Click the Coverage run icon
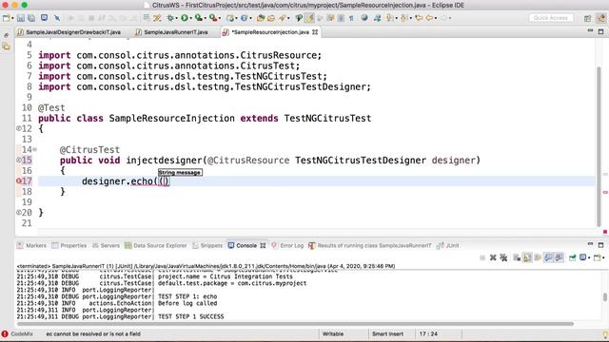The width and height of the screenshot is (609, 342). (x=199, y=18)
